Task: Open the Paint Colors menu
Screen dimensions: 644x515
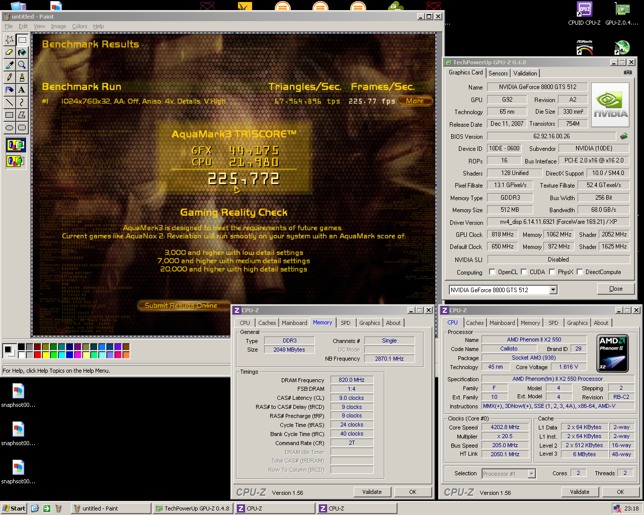Action: tap(79, 26)
